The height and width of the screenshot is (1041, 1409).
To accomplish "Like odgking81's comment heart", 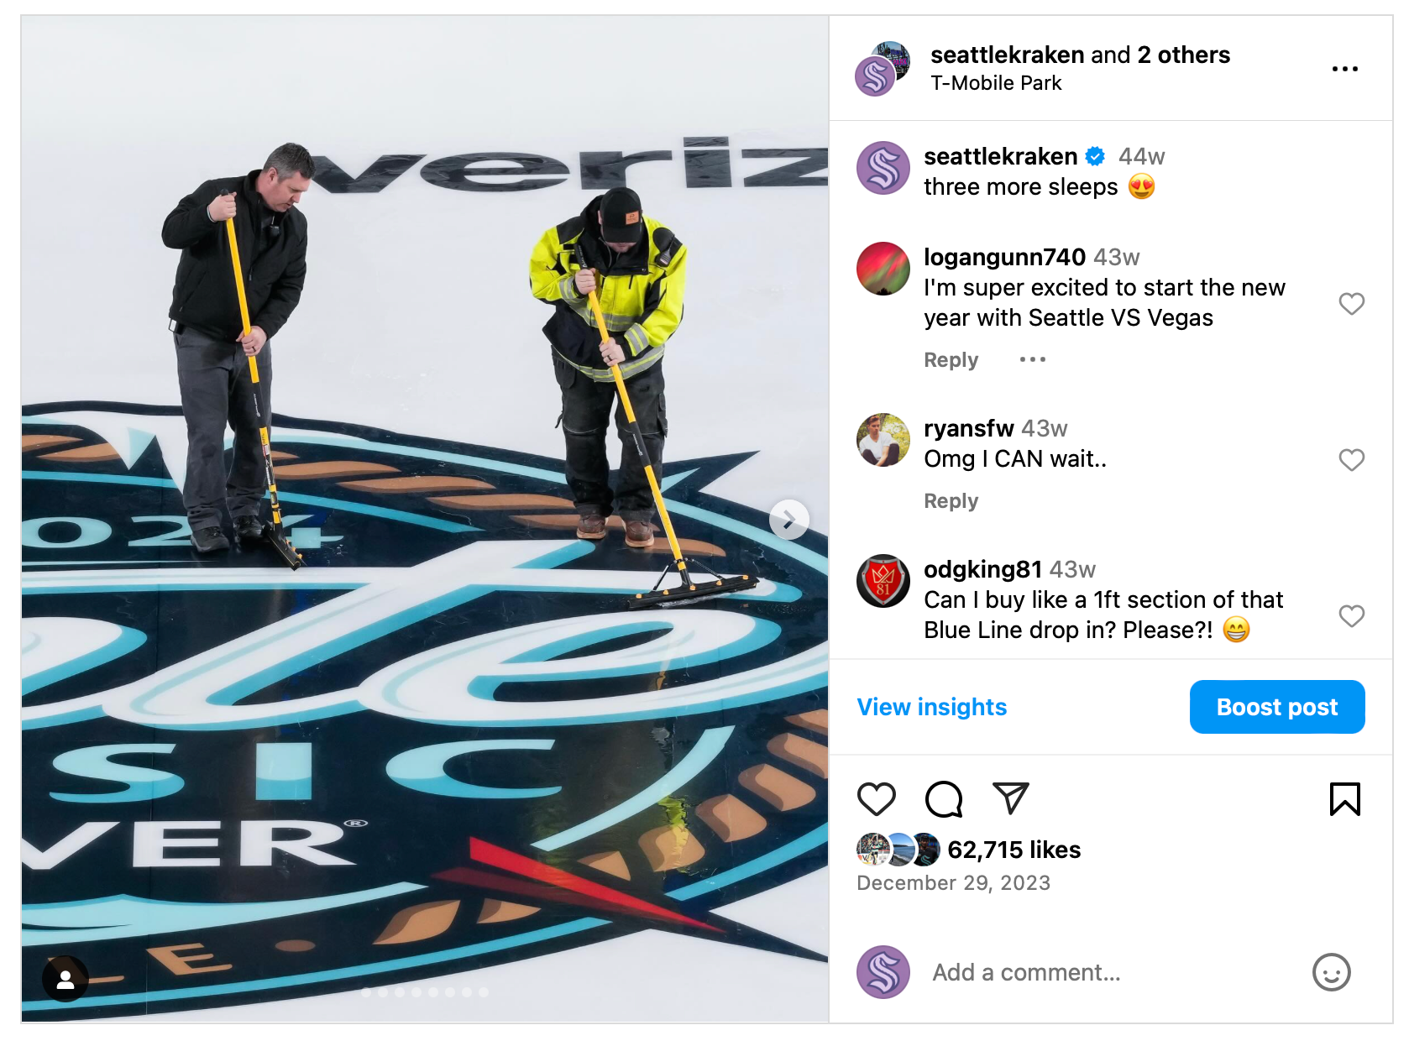I will pyautogui.click(x=1351, y=615).
